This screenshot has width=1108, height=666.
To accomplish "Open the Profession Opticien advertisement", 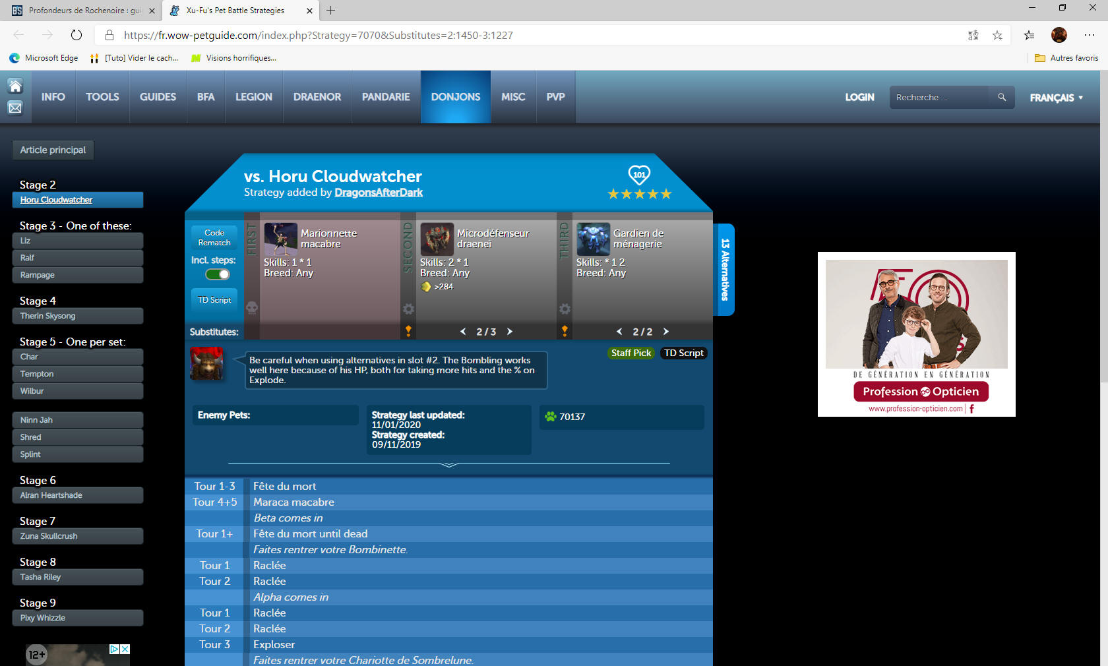I will [917, 334].
